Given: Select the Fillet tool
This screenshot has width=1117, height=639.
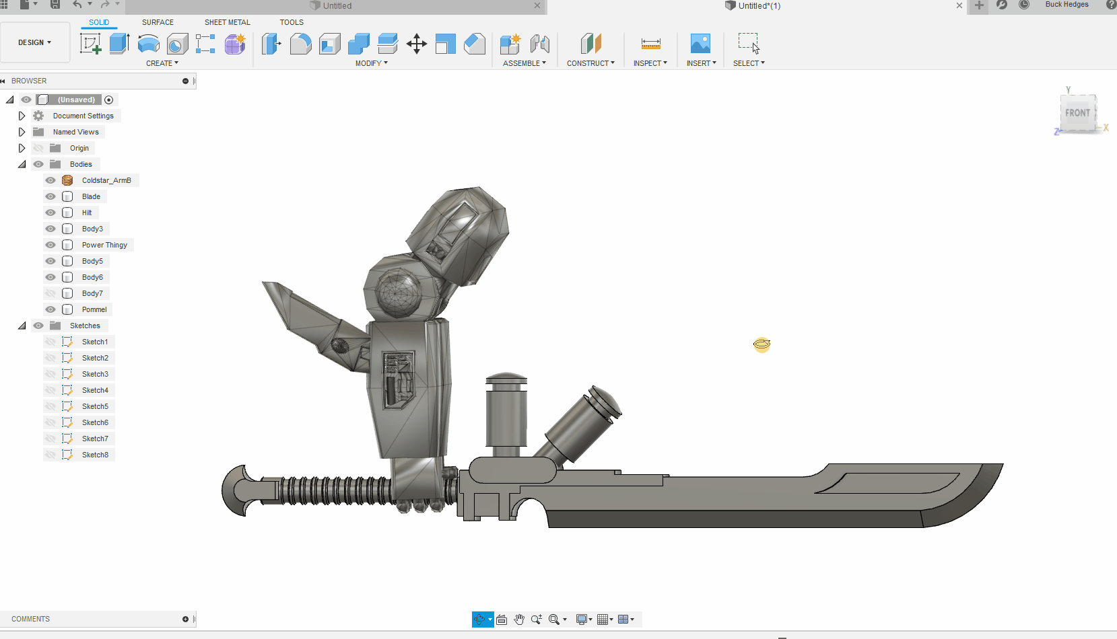Looking at the screenshot, I should [300, 44].
